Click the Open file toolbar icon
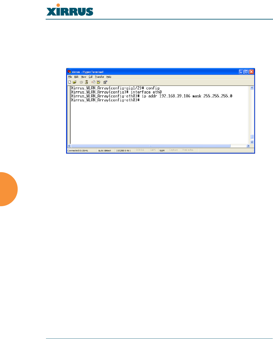This screenshot has width=273, height=339. (x=75, y=82)
